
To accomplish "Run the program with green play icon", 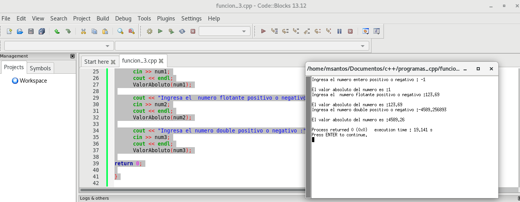I will [160, 31].
